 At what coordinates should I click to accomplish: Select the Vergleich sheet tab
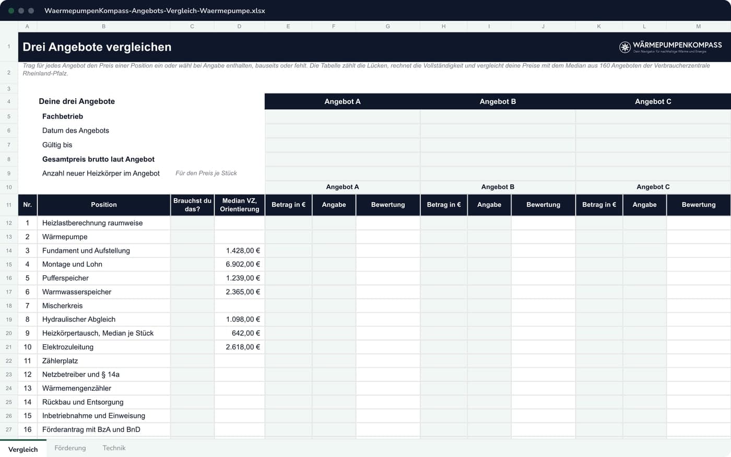[23, 449]
